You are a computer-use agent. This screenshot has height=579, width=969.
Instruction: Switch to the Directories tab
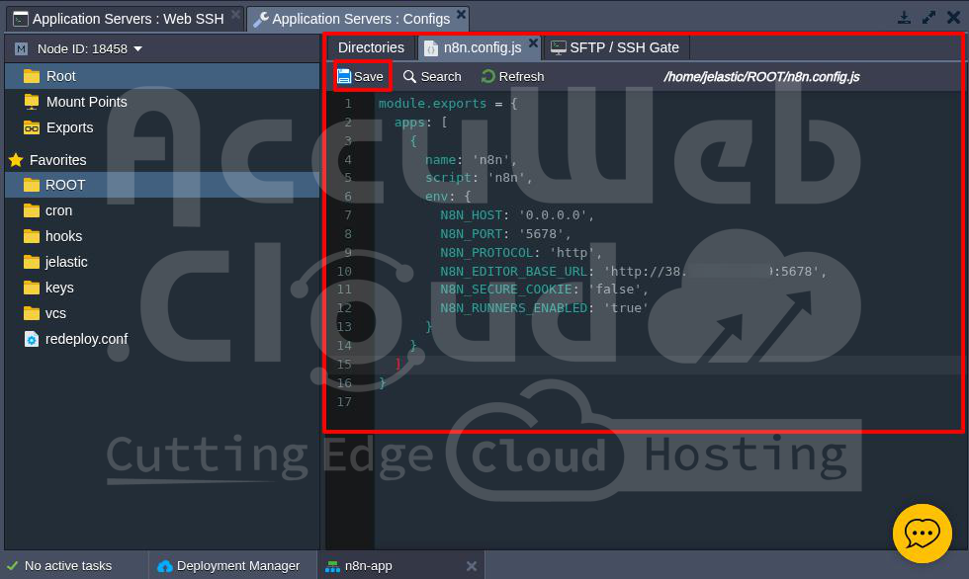pyautogui.click(x=371, y=47)
